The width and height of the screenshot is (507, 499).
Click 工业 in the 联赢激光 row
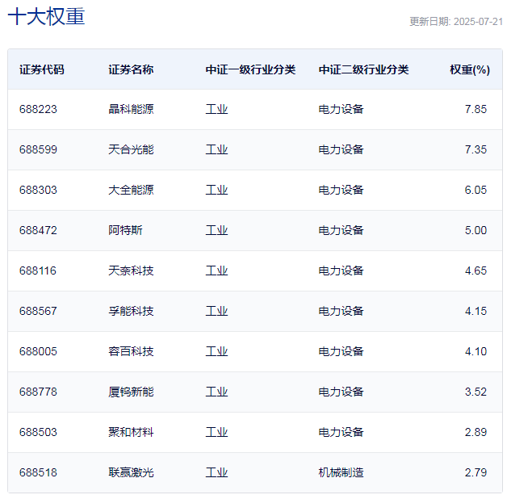pyautogui.click(x=216, y=473)
